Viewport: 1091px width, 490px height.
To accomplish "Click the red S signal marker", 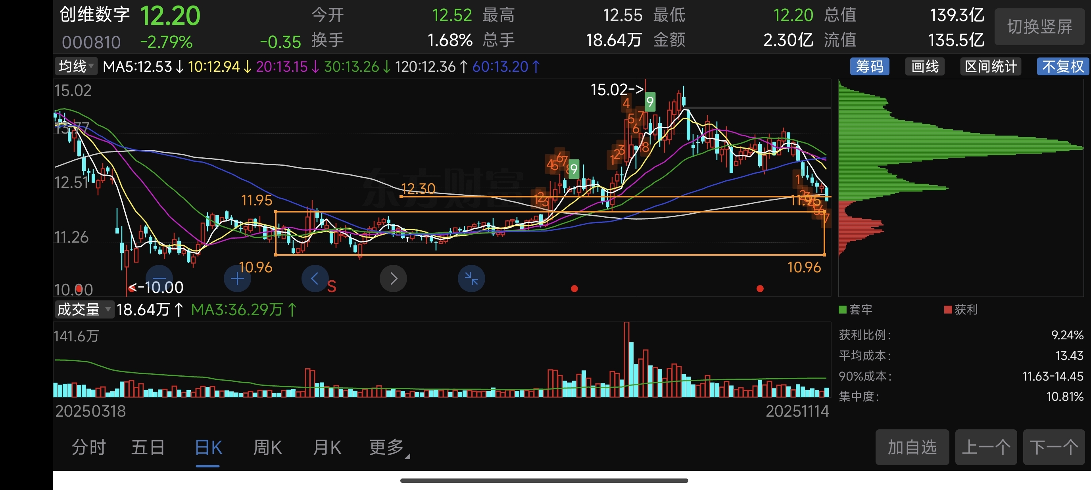I will pos(332,287).
